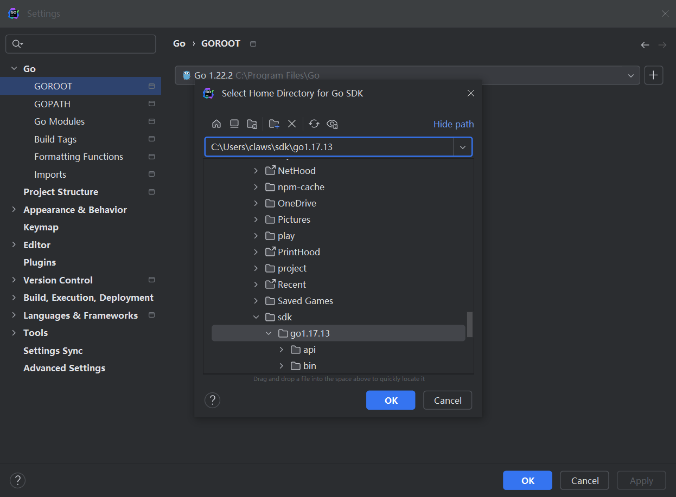The width and height of the screenshot is (676, 497).
Task: Expand the OneDrive folder
Action: click(x=256, y=203)
